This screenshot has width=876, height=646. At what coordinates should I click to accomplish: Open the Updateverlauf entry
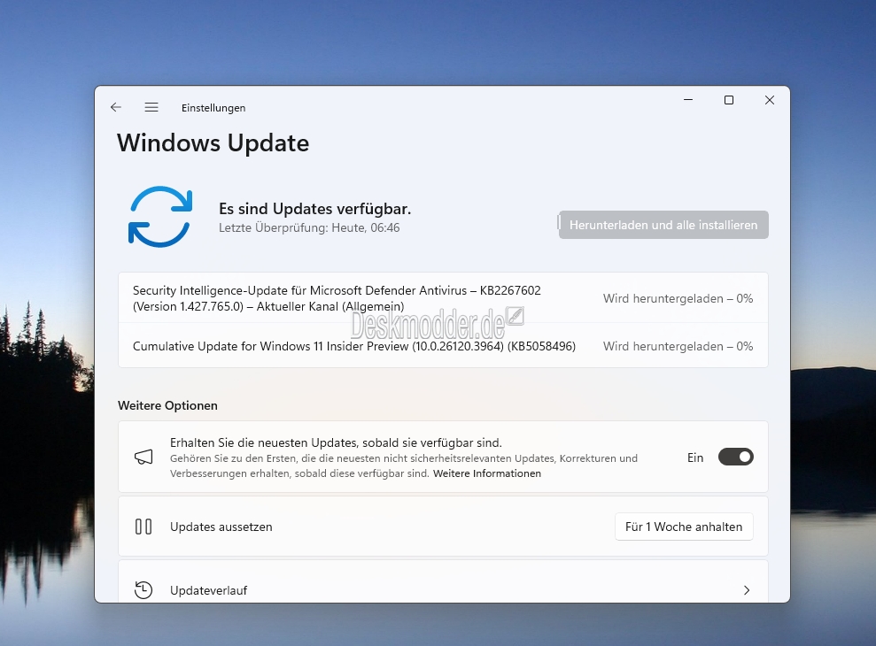(443, 581)
